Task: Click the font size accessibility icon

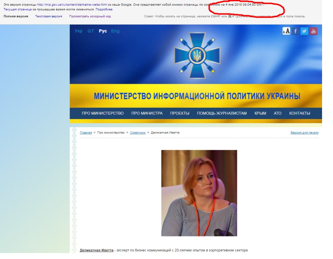Action: click(286, 31)
